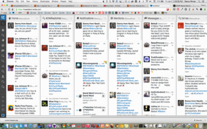
Task: Jump to Mentions column via sidebar icon
Action: [3, 45]
